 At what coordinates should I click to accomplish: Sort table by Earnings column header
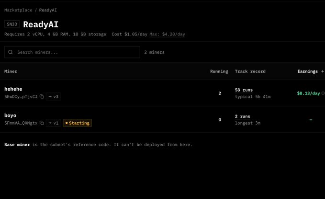click(308, 71)
